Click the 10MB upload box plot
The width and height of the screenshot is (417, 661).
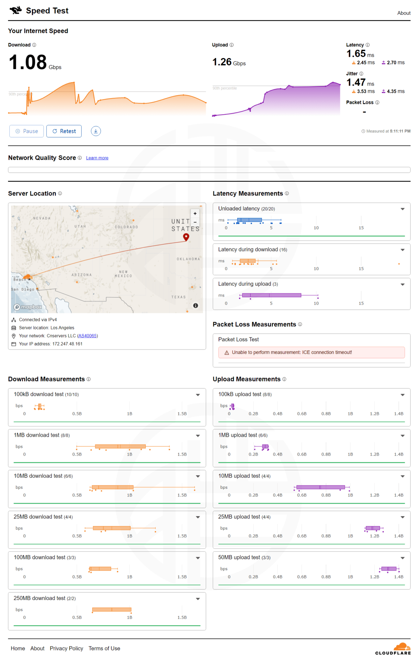pyautogui.click(x=322, y=487)
